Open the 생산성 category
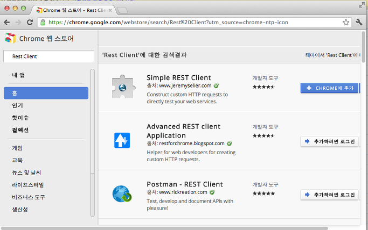This screenshot has width=368, height=230. point(20,210)
